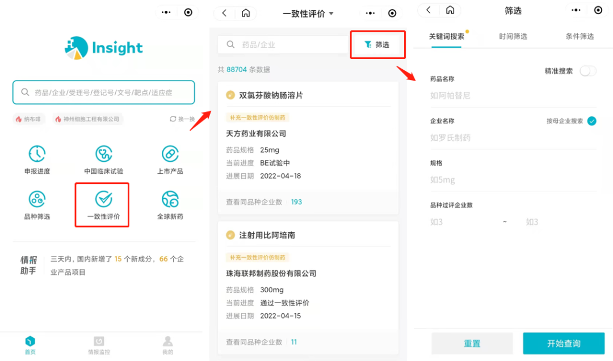Tap the 纳布啡 hot search tag

coord(28,119)
